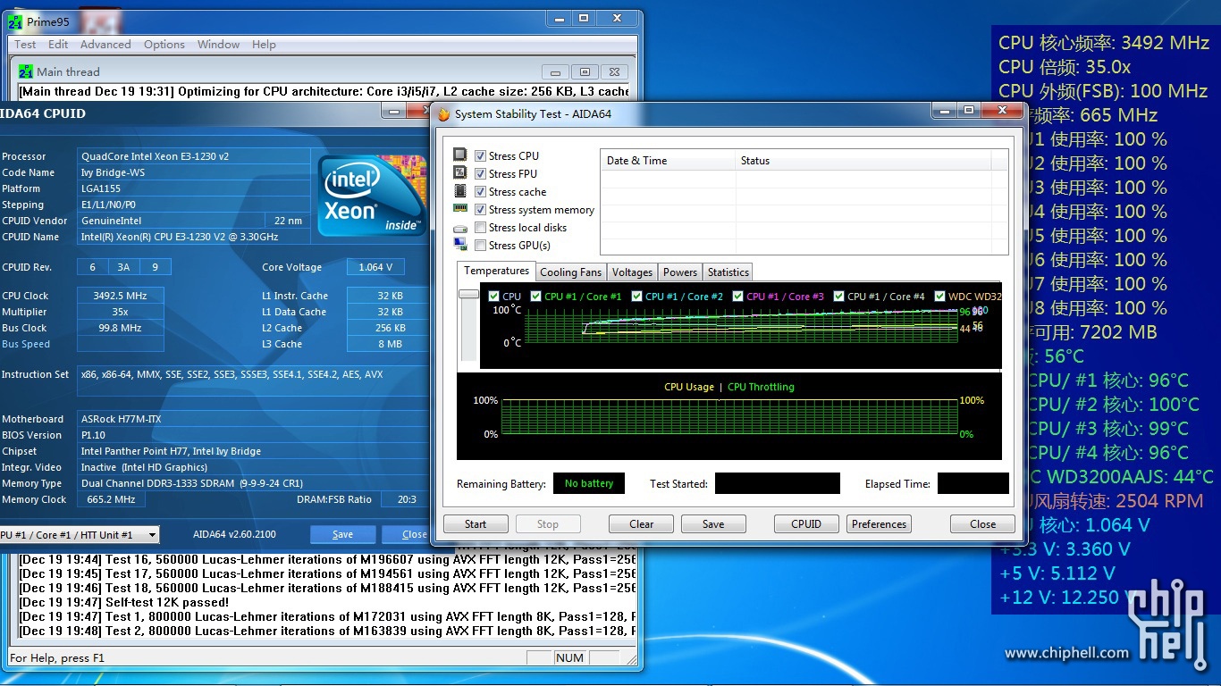Click Save in System Stability Test
The width and height of the screenshot is (1221, 686).
713,524
